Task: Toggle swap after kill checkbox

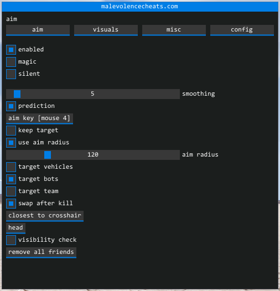Action: [x=11, y=204]
